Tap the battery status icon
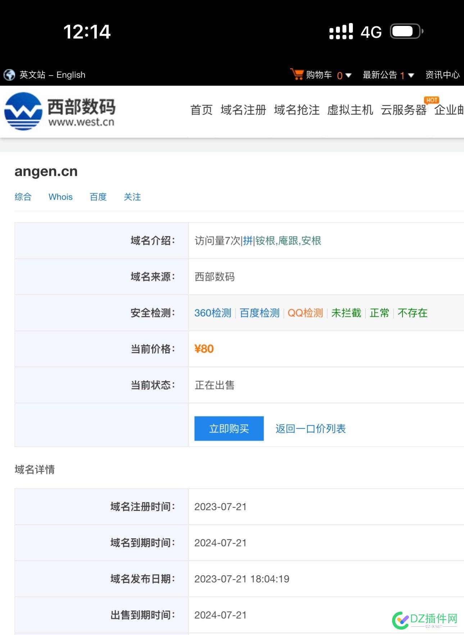 (x=406, y=31)
